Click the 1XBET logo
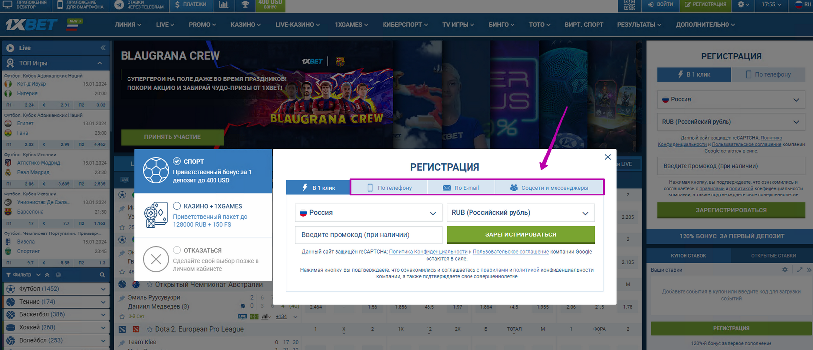 click(32, 24)
